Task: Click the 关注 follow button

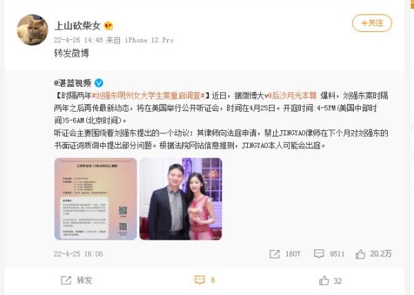Action: 372,23
